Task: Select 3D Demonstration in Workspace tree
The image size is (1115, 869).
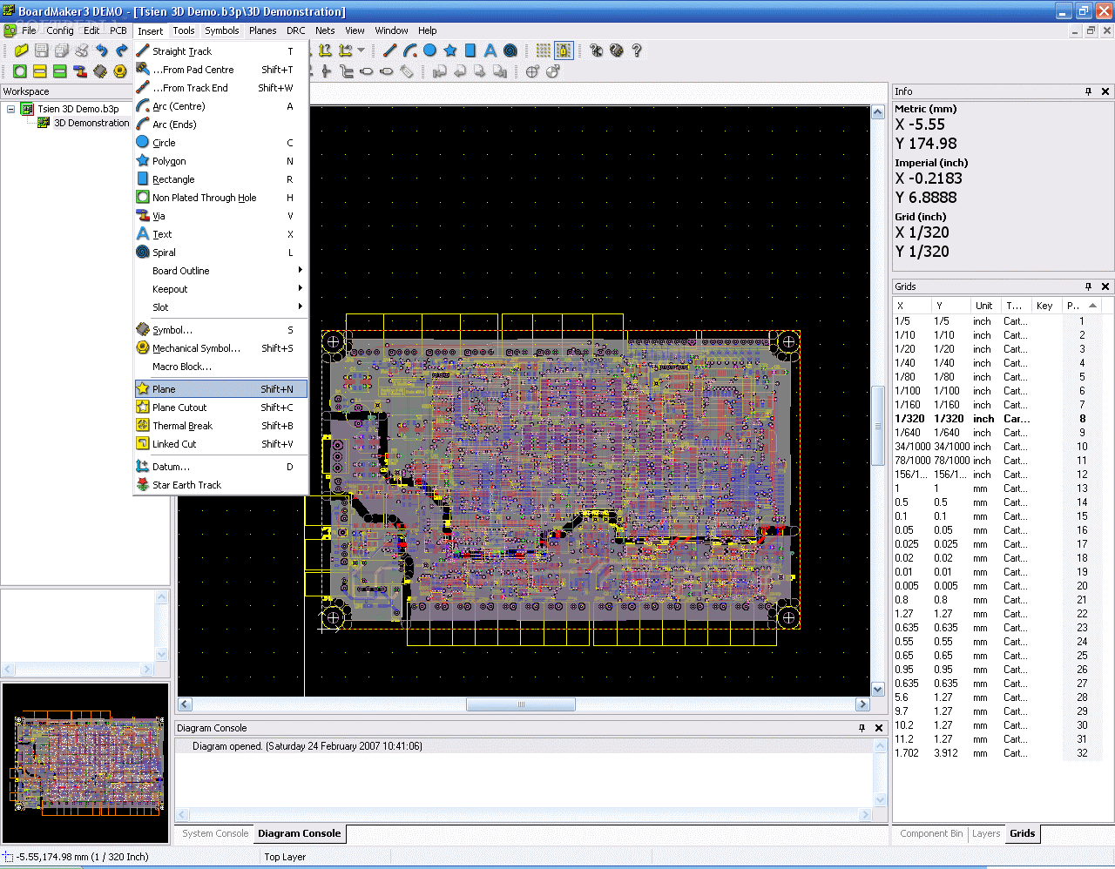Action: [91, 123]
